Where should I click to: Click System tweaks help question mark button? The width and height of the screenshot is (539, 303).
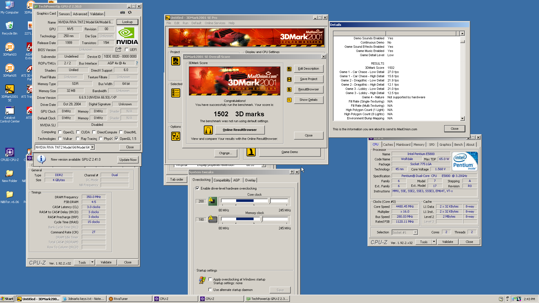(x=292, y=172)
